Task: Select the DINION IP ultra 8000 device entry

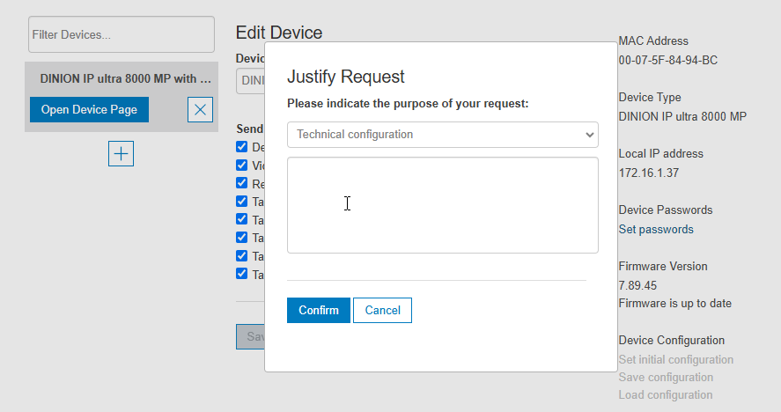Action: [x=125, y=77]
